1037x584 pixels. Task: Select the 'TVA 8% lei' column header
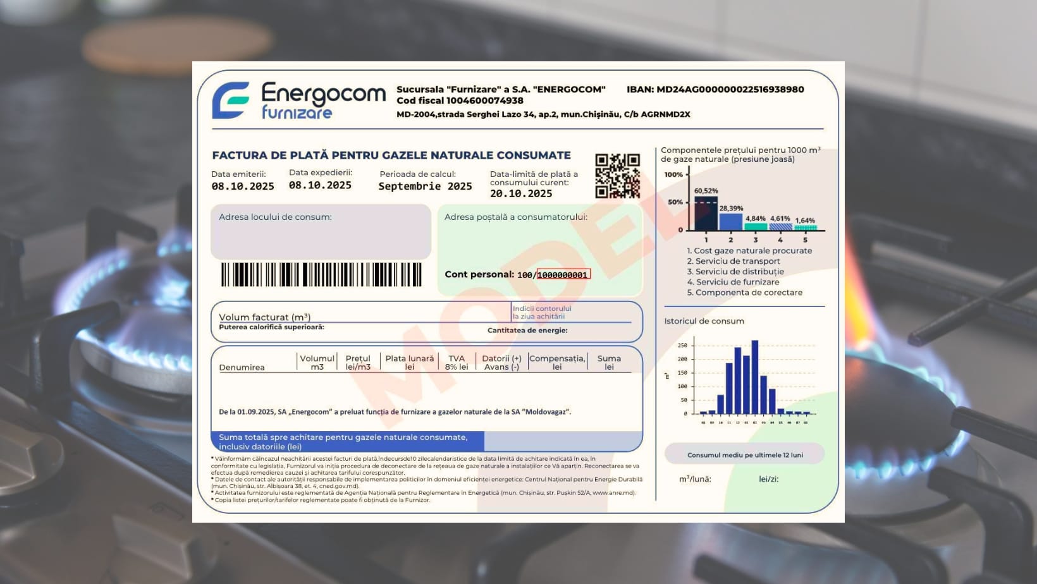(456, 362)
